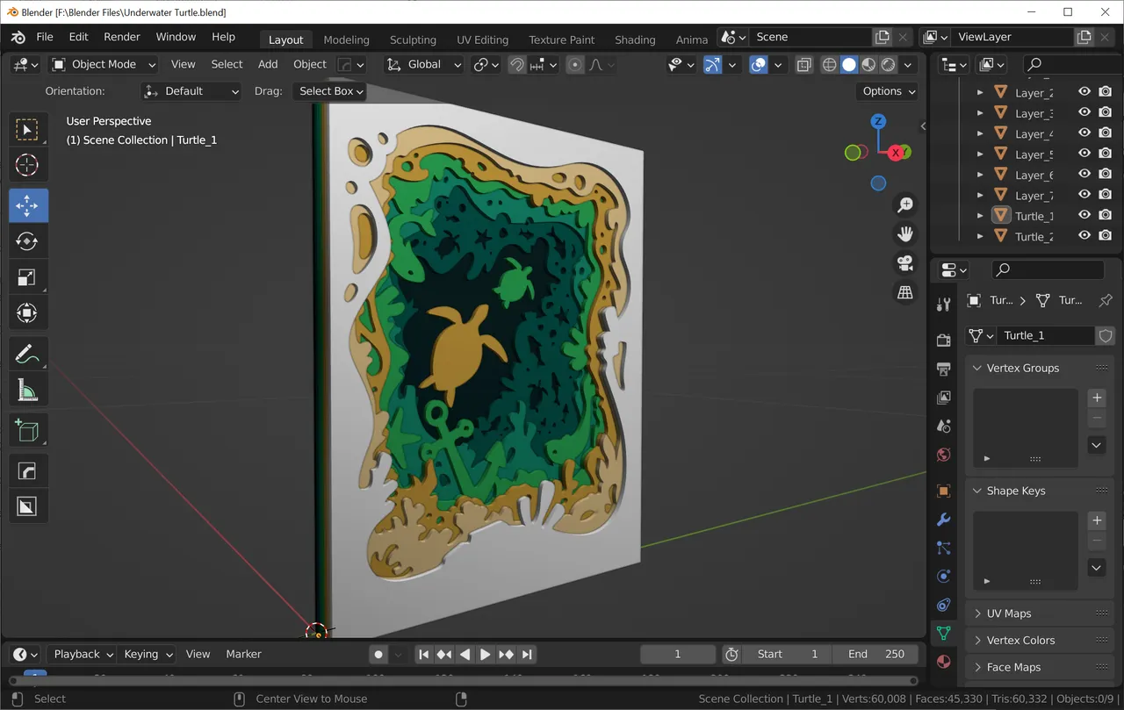Toggle snapping magnet in viewport header

(x=517, y=64)
